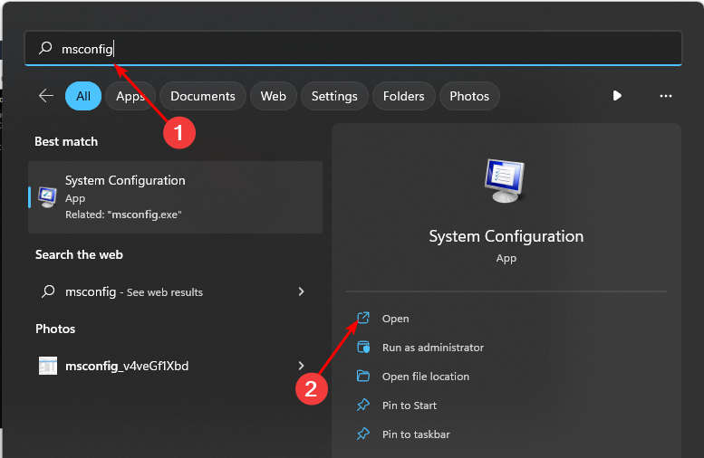Image resolution: width=704 pixels, height=458 pixels.
Task: Select the All filter tab
Action: [x=83, y=96]
